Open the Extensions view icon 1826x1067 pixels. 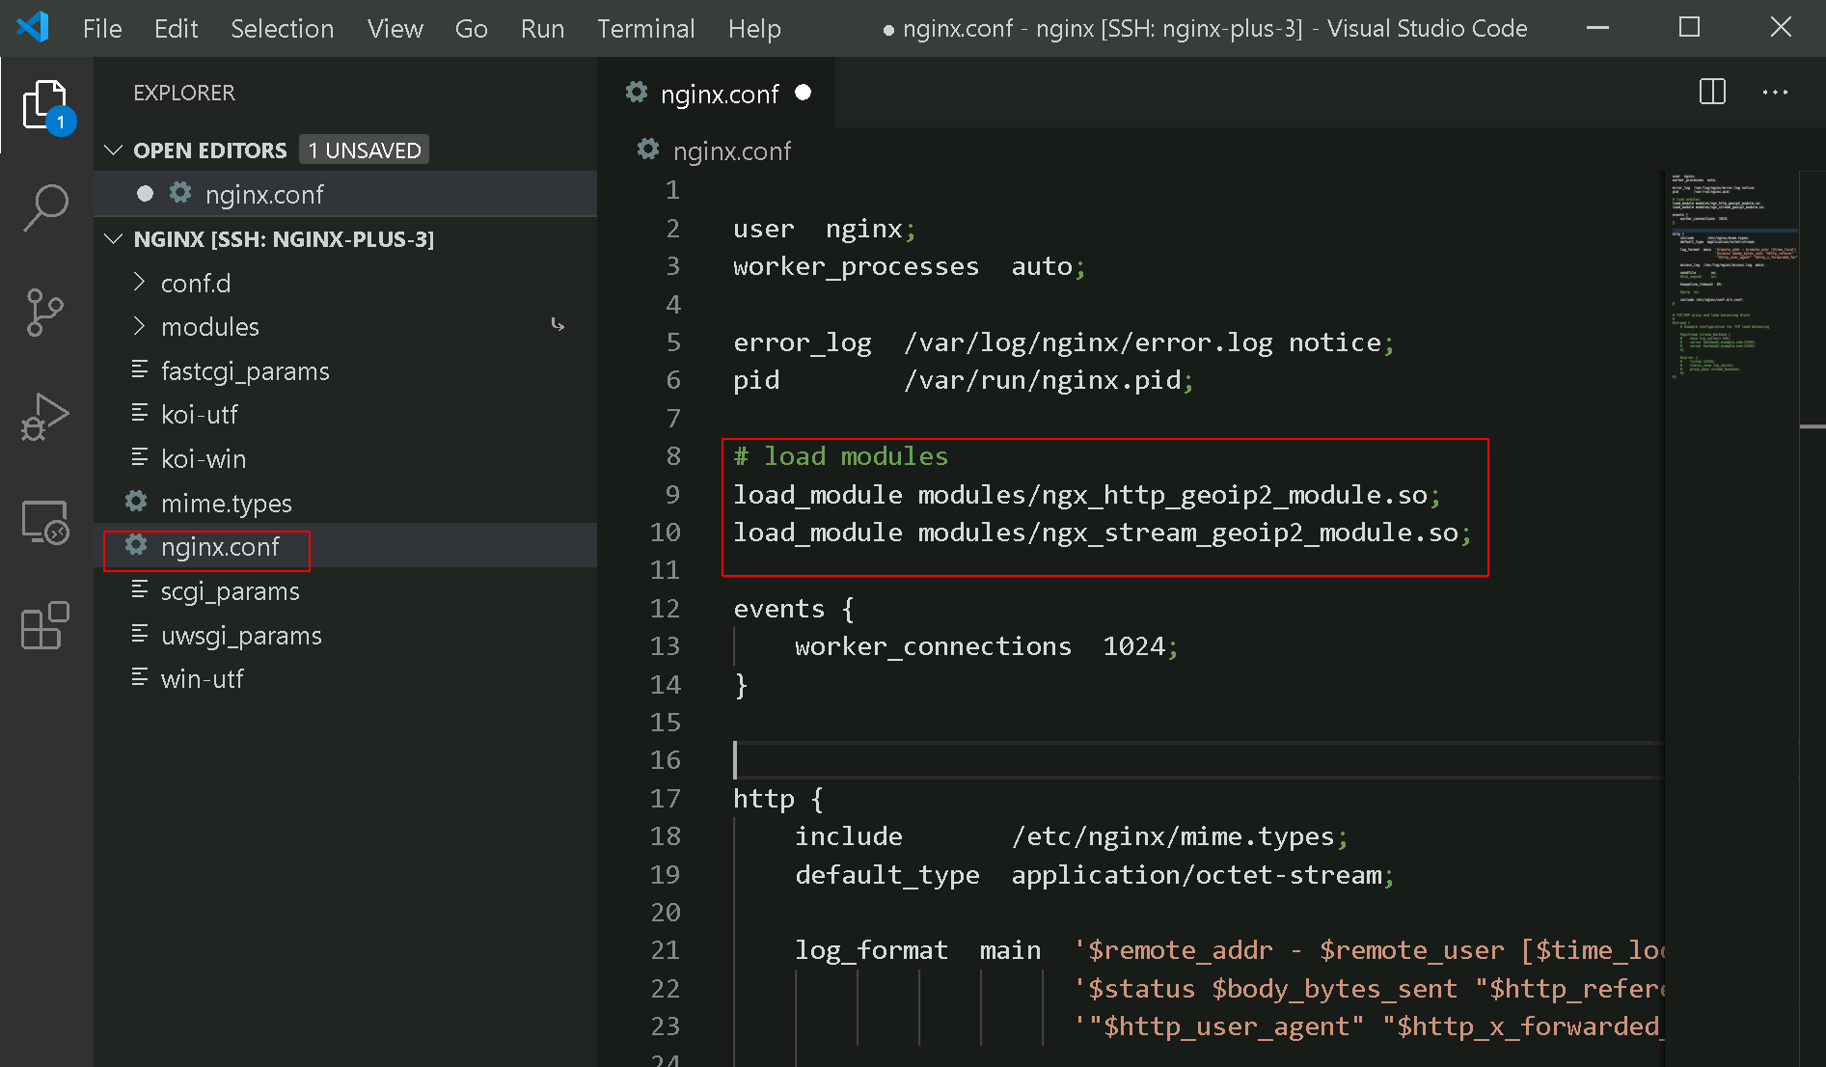pos(45,626)
